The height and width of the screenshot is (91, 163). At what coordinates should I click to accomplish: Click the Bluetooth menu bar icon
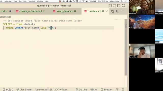[80, 1]
